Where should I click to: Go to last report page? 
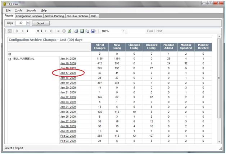click(x=51, y=31)
